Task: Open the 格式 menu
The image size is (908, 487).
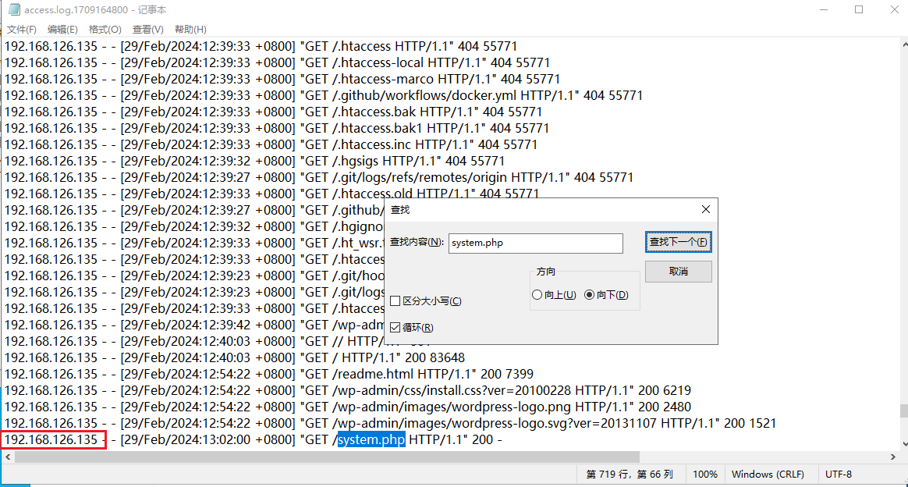Action: click(105, 30)
